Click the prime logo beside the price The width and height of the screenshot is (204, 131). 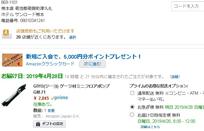click(59, 98)
